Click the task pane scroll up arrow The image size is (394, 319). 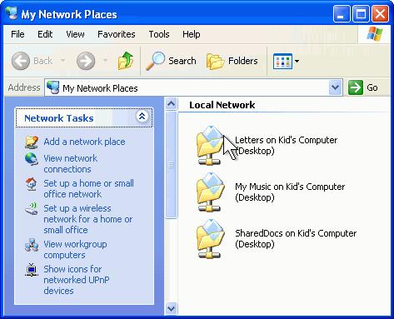pyautogui.click(x=171, y=103)
